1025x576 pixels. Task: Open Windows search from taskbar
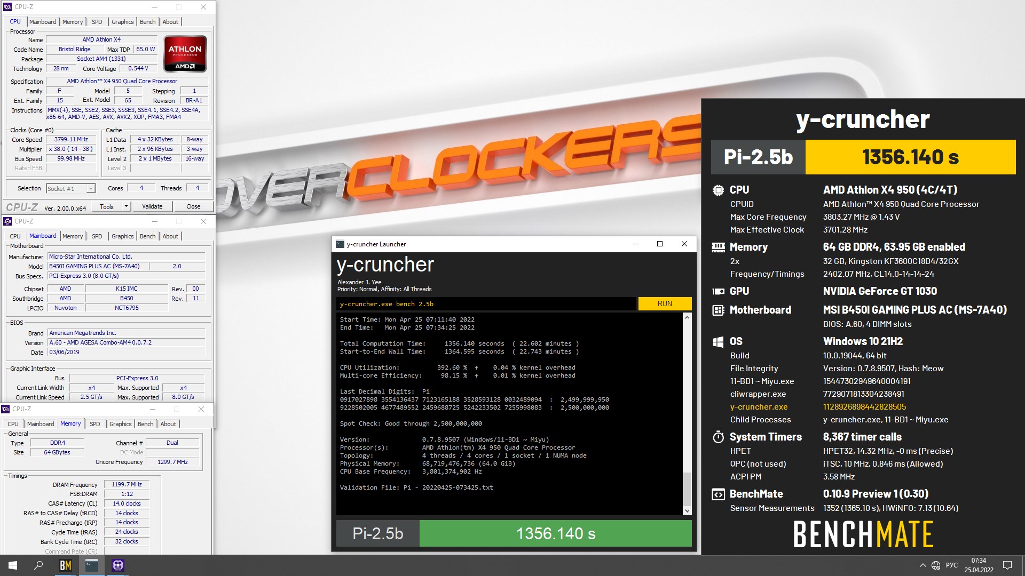click(38, 565)
